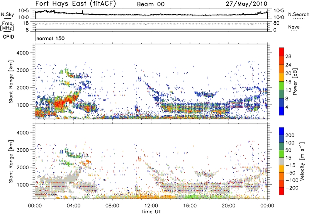Screen dimensions: 309x214
Task: Click the "4000" tick of the power panel
Action: (x=23, y=53)
